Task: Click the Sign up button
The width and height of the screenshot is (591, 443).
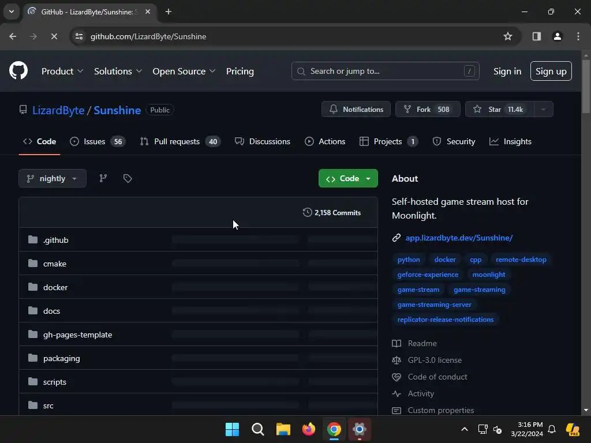Action: [551, 71]
